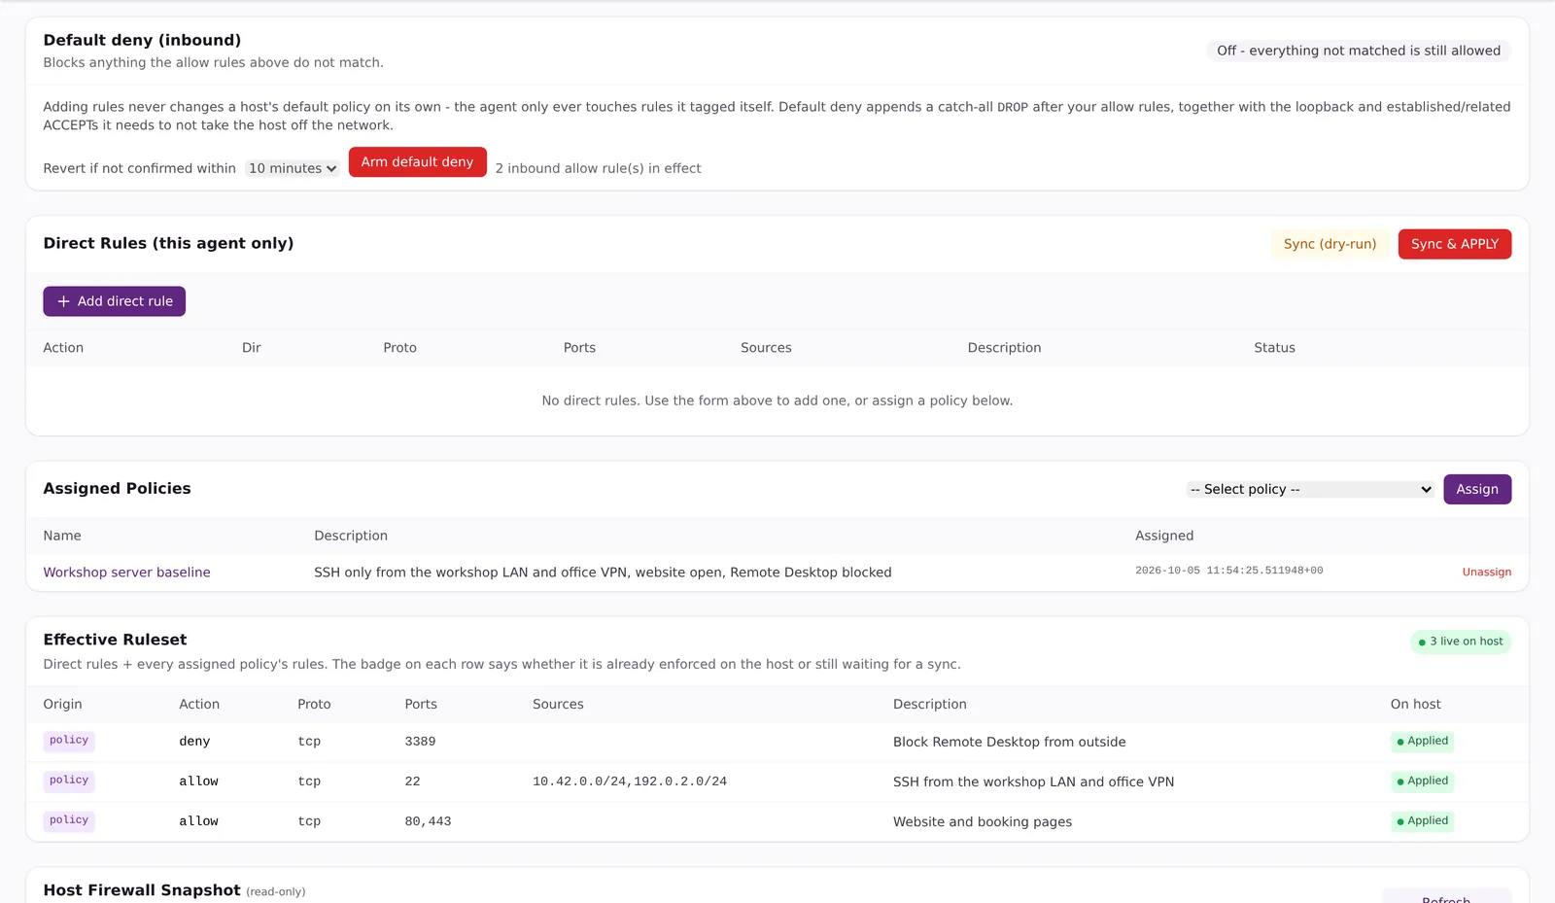Viewport: 1555px width, 903px height.
Task: Click the policy tag on the deny 3389 row
Action: coord(69,741)
